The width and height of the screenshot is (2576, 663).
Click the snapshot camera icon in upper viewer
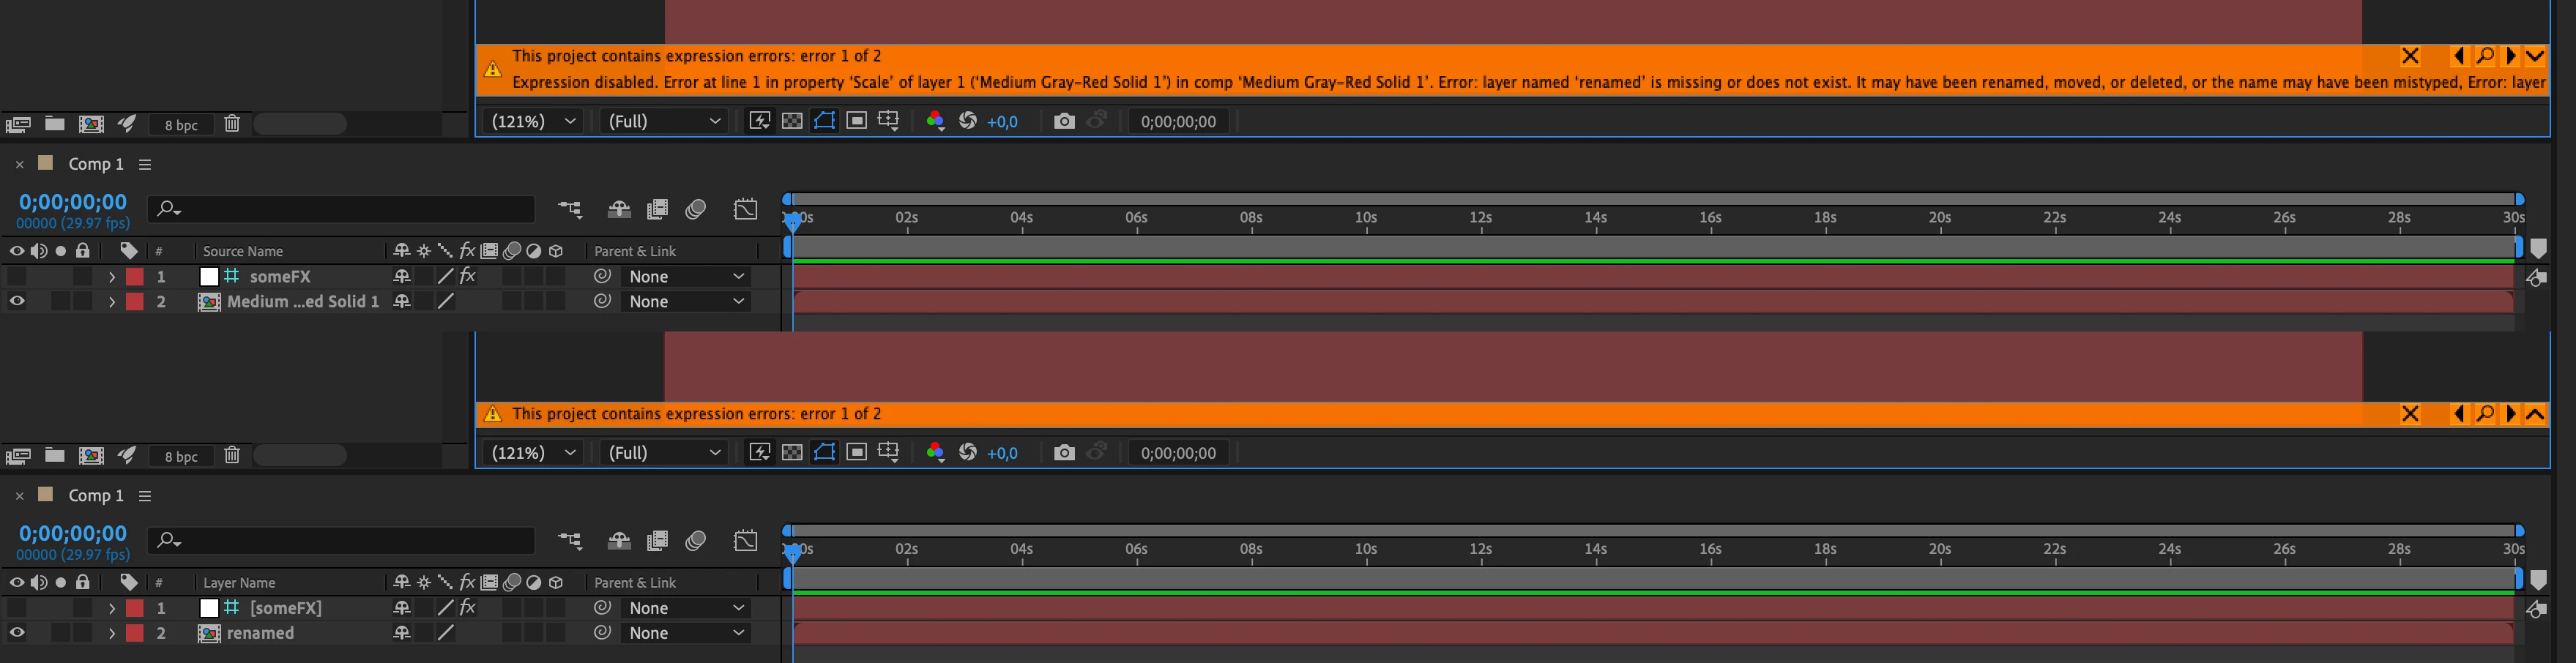[1064, 121]
